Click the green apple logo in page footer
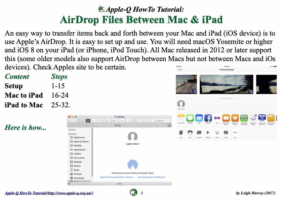This screenshot has height=200, width=283. (x=133, y=192)
